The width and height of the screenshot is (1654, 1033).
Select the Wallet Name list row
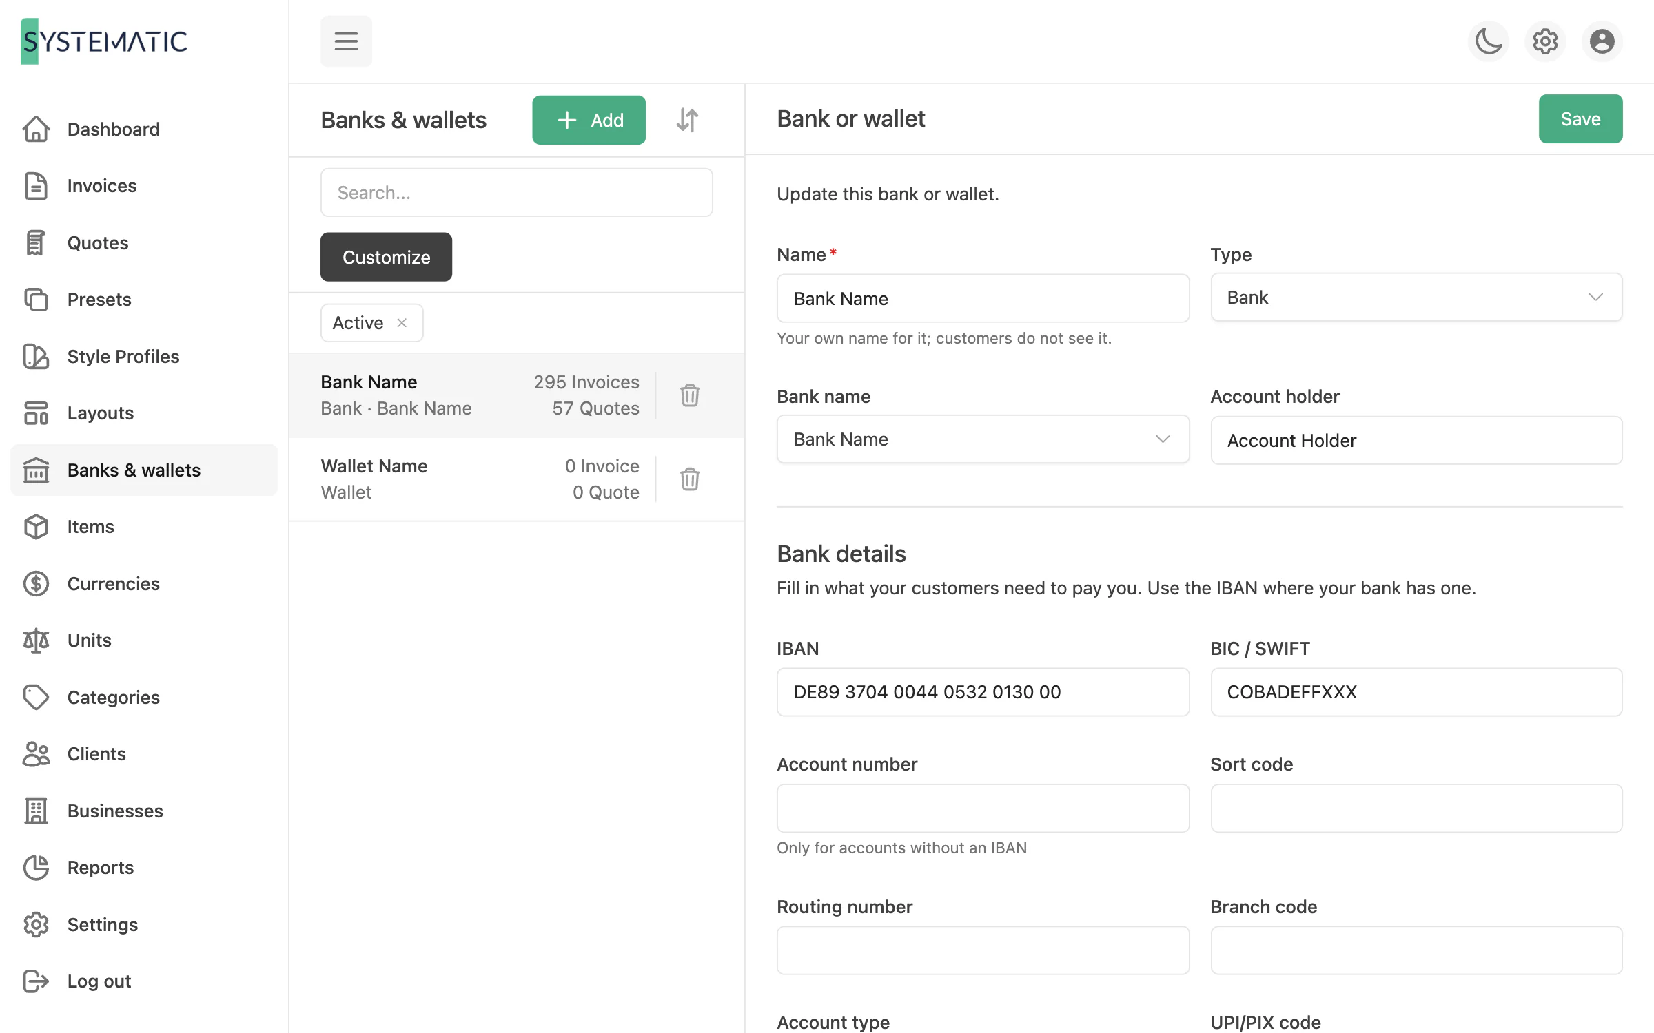coord(516,479)
